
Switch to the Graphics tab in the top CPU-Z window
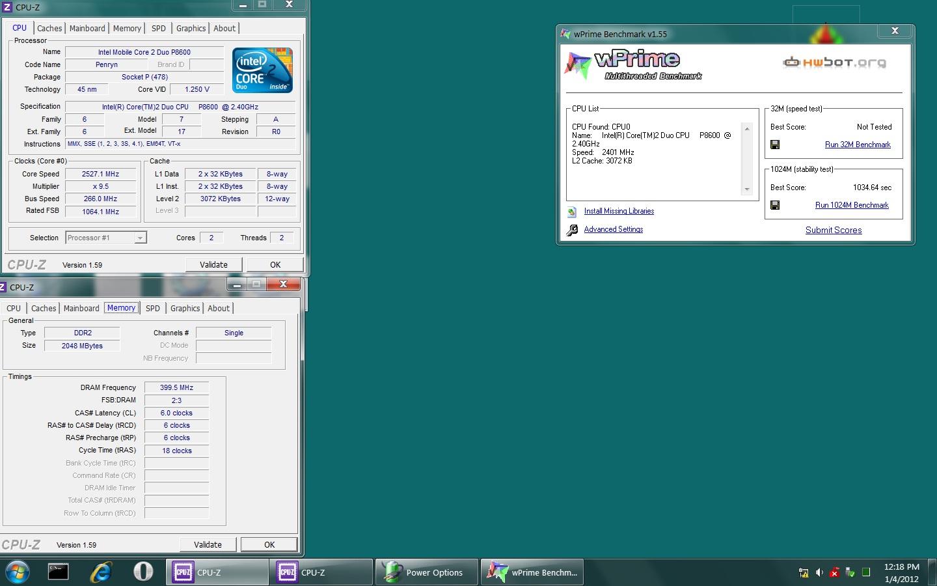(x=191, y=28)
